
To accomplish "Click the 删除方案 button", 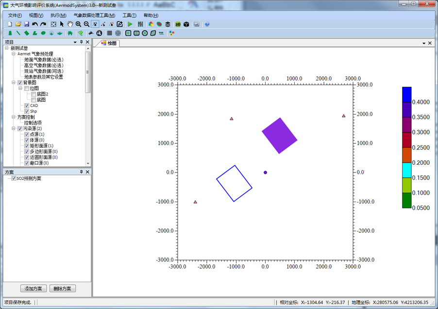I will pyautogui.click(x=63, y=289).
